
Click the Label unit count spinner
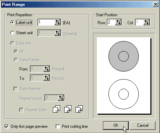(58, 22)
